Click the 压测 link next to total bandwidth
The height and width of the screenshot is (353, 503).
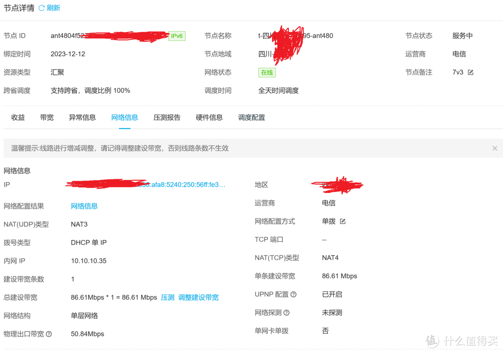pyautogui.click(x=168, y=297)
